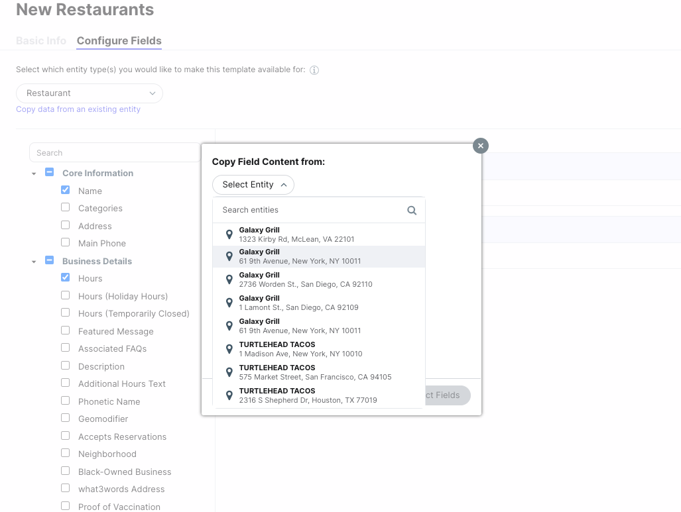681x512 pixels.
Task: Click the search magnifier icon in entity list
Action: pos(412,210)
